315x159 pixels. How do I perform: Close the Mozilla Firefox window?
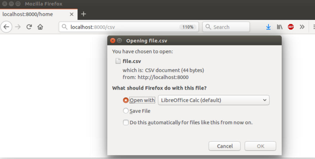click(5, 3)
